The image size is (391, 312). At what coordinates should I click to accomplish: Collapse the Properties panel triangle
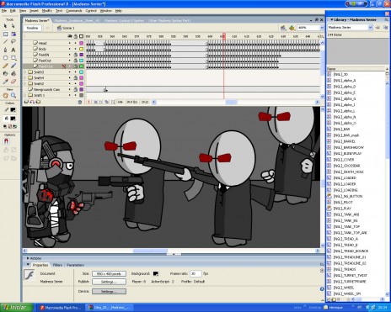28,265
